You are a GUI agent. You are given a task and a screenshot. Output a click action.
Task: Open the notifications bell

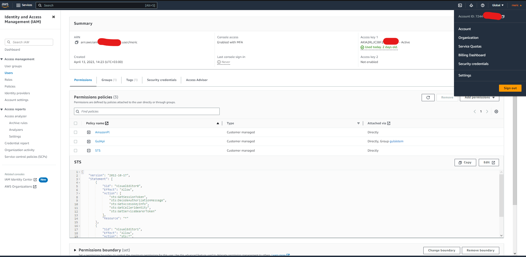pos(471,5)
